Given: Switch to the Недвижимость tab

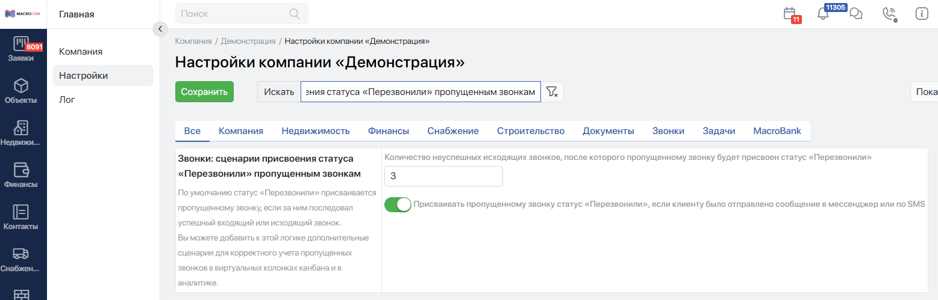Looking at the screenshot, I should pyautogui.click(x=316, y=131).
